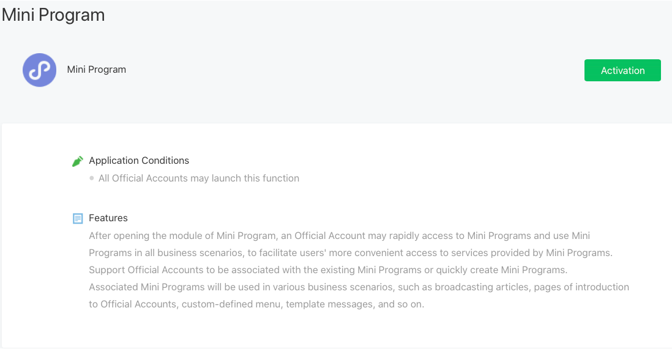The image size is (672, 349).
Task: Click the gray bullet point before "All Official Accounts"
Action: coord(92,178)
